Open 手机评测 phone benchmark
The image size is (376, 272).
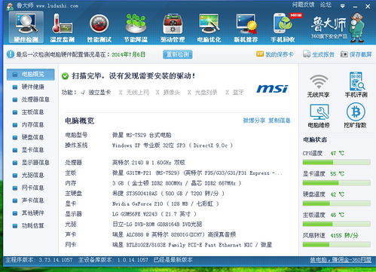tap(356, 84)
